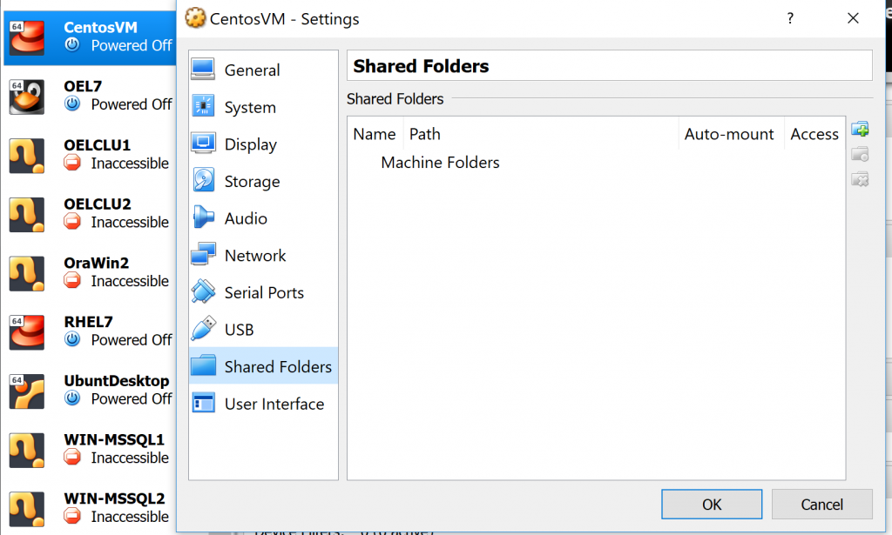Confirm settings with the OK button
892x535 pixels.
712,504
